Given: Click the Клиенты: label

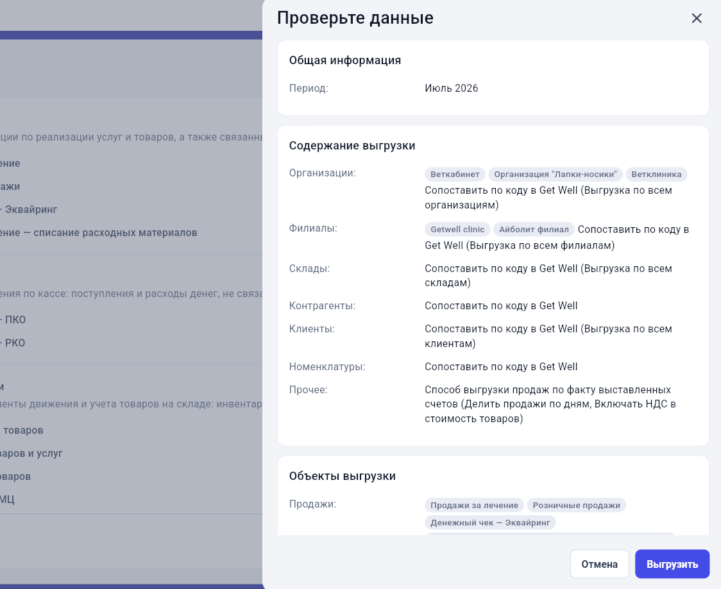Looking at the screenshot, I should [x=312, y=329].
